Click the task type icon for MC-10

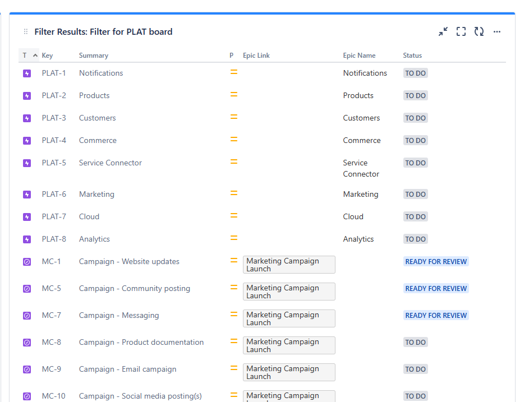27,396
